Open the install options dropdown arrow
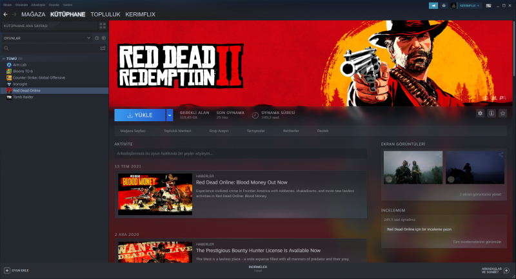The width and height of the screenshot is (516, 279). [x=170, y=115]
